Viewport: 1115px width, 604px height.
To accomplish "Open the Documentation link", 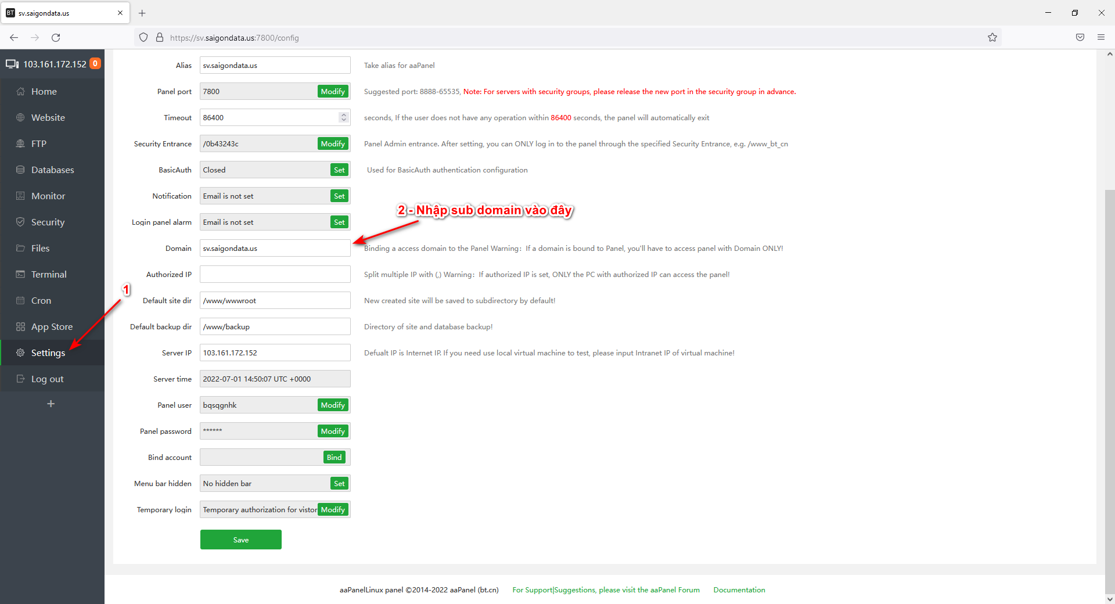I will point(739,589).
